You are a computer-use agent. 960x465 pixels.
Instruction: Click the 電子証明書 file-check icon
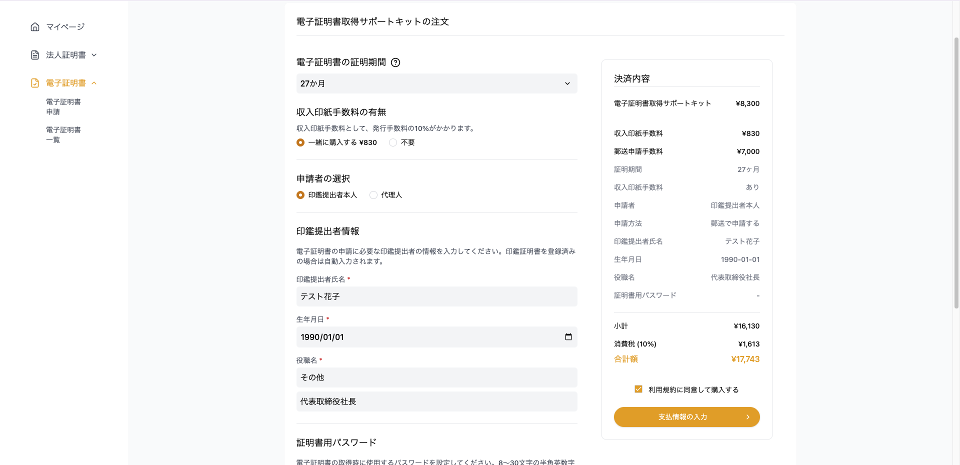[x=35, y=83]
